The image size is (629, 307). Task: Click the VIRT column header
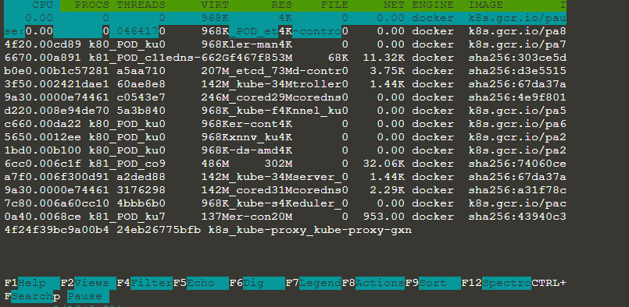click(x=215, y=5)
